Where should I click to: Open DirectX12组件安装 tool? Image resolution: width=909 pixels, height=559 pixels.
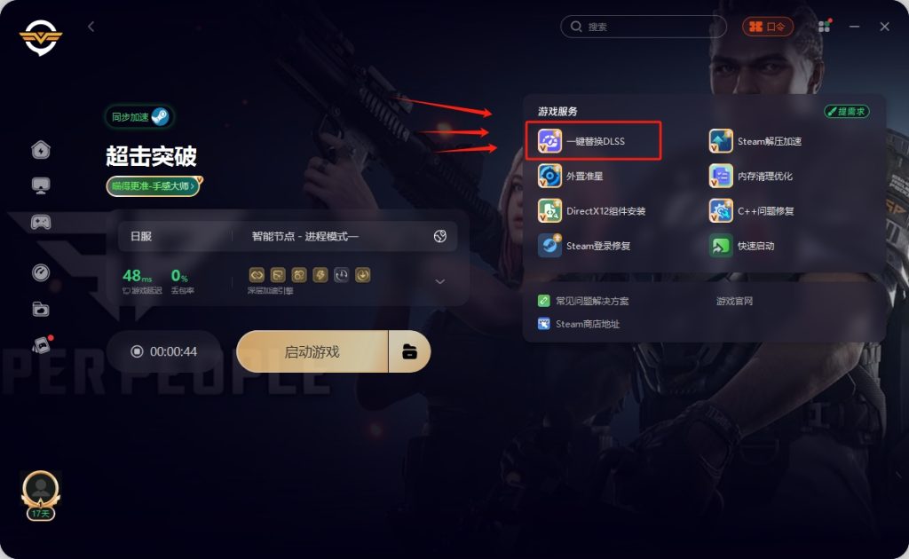tap(591, 211)
